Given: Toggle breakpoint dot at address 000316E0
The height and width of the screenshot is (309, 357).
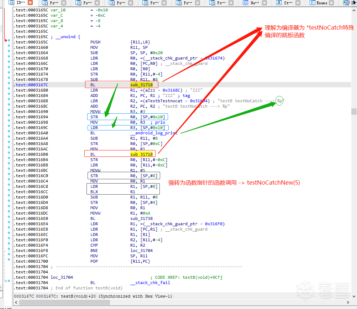Looking at the screenshot, I should click(9, 217).
